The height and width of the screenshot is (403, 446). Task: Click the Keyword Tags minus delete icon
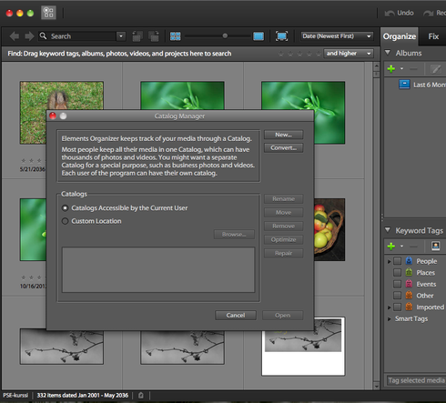tap(413, 247)
